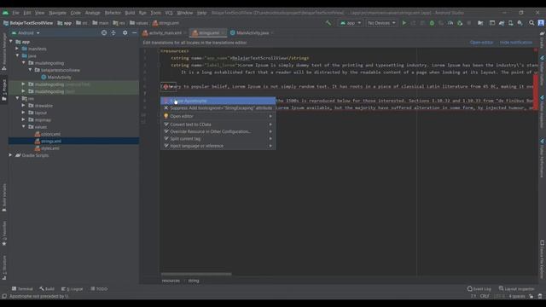Click the Make Project hammer icon
Screen dimensions: 546x307
coord(328,23)
